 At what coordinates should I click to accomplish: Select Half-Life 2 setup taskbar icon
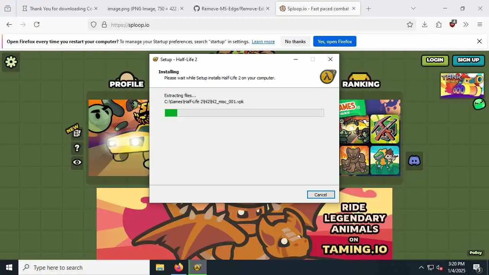coord(197,267)
